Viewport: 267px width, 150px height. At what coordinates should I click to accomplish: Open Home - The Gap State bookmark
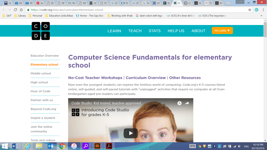90,16
